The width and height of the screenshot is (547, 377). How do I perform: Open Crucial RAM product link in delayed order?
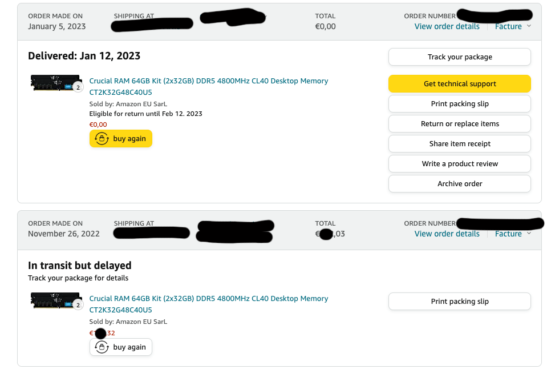point(208,299)
